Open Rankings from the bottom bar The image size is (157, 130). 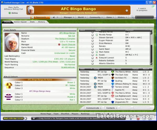85,114
